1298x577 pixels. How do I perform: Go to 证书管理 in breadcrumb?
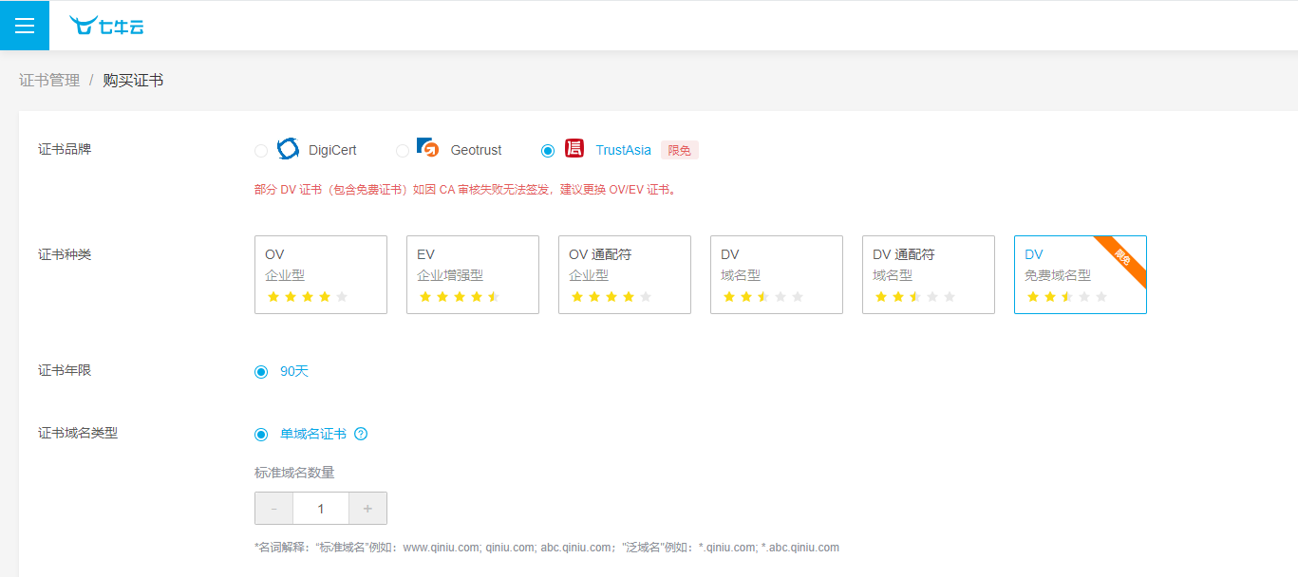[49, 81]
